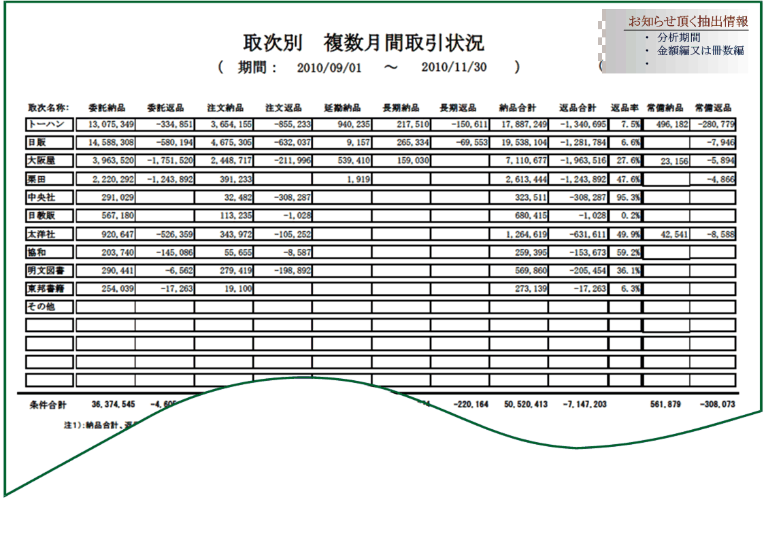This screenshot has width=766, height=538.
Task: Select the 栗田 row name cell
Action: pos(50,179)
